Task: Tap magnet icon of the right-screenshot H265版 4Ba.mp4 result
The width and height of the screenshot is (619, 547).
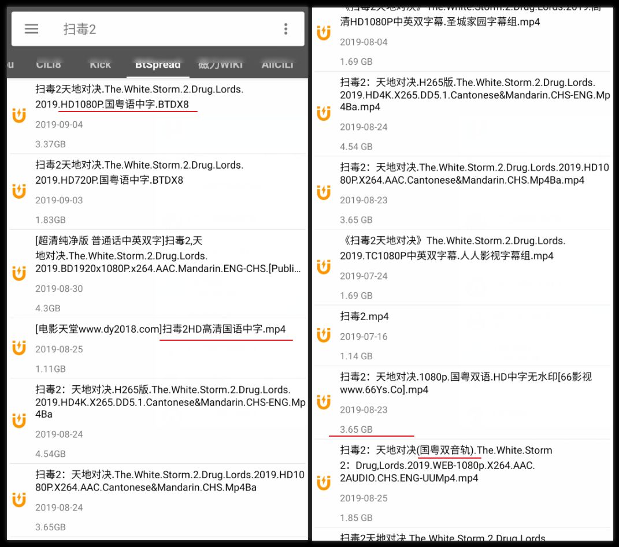Action: 324,113
